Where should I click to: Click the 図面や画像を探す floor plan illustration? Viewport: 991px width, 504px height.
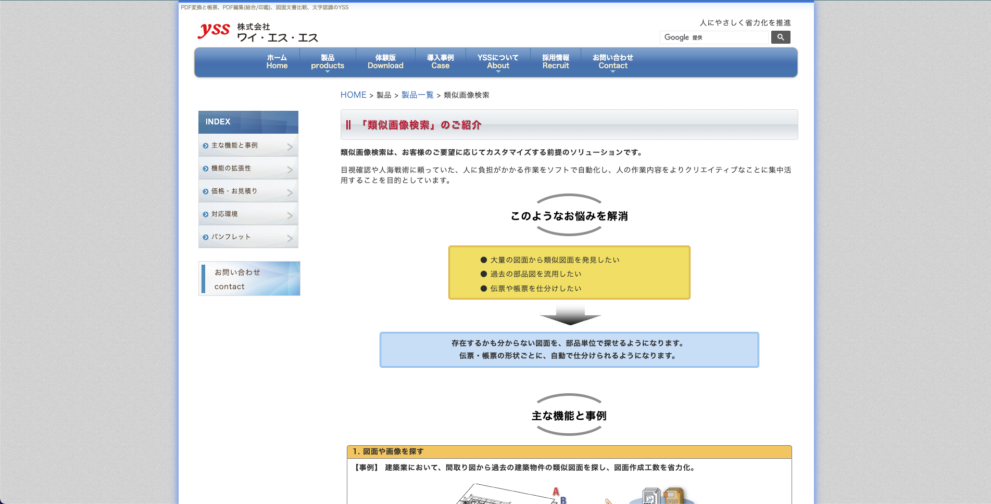tap(505, 494)
